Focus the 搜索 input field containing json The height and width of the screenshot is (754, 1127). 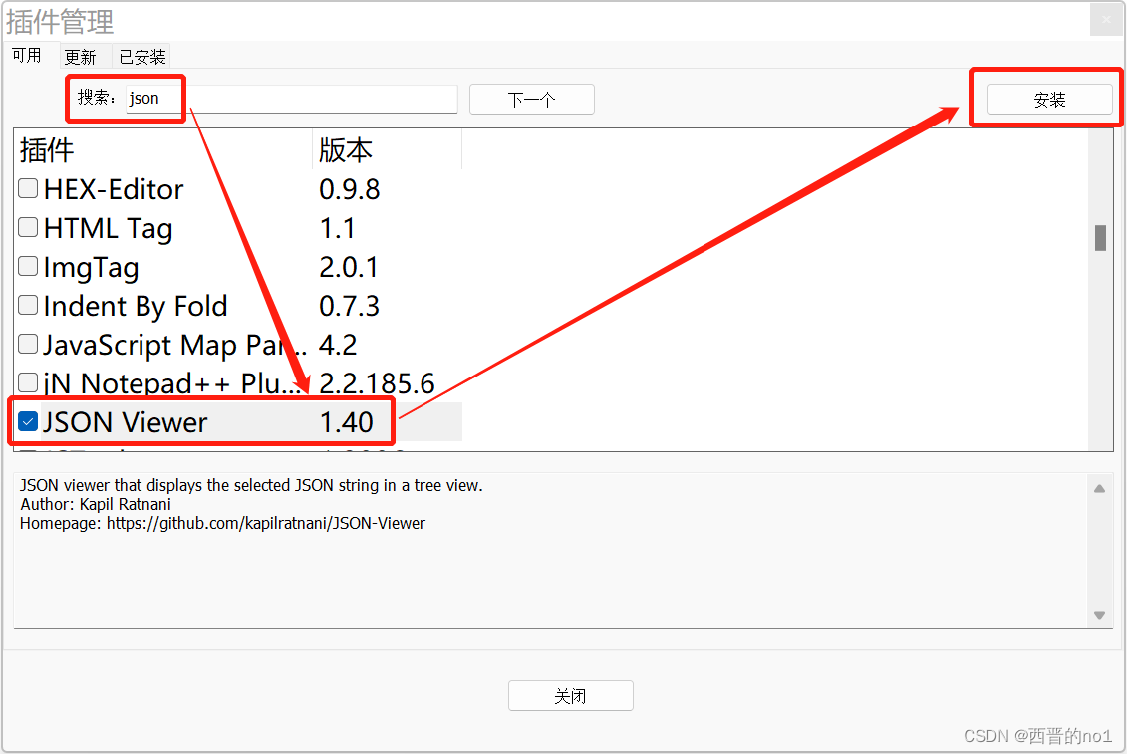292,99
